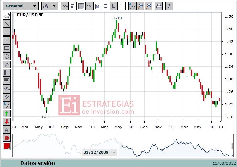Choose the rectangle drawing tool

click(x=7, y=48)
